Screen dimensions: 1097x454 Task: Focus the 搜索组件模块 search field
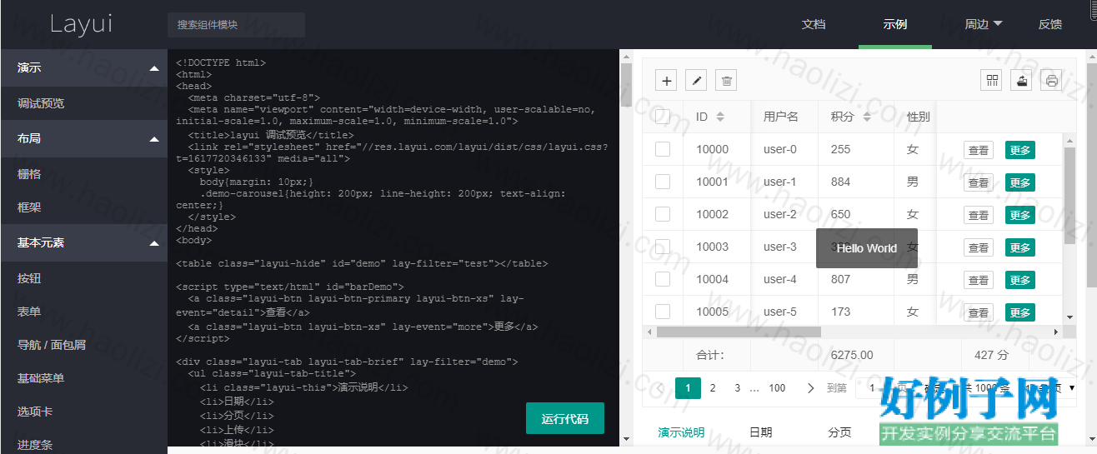tap(236, 25)
